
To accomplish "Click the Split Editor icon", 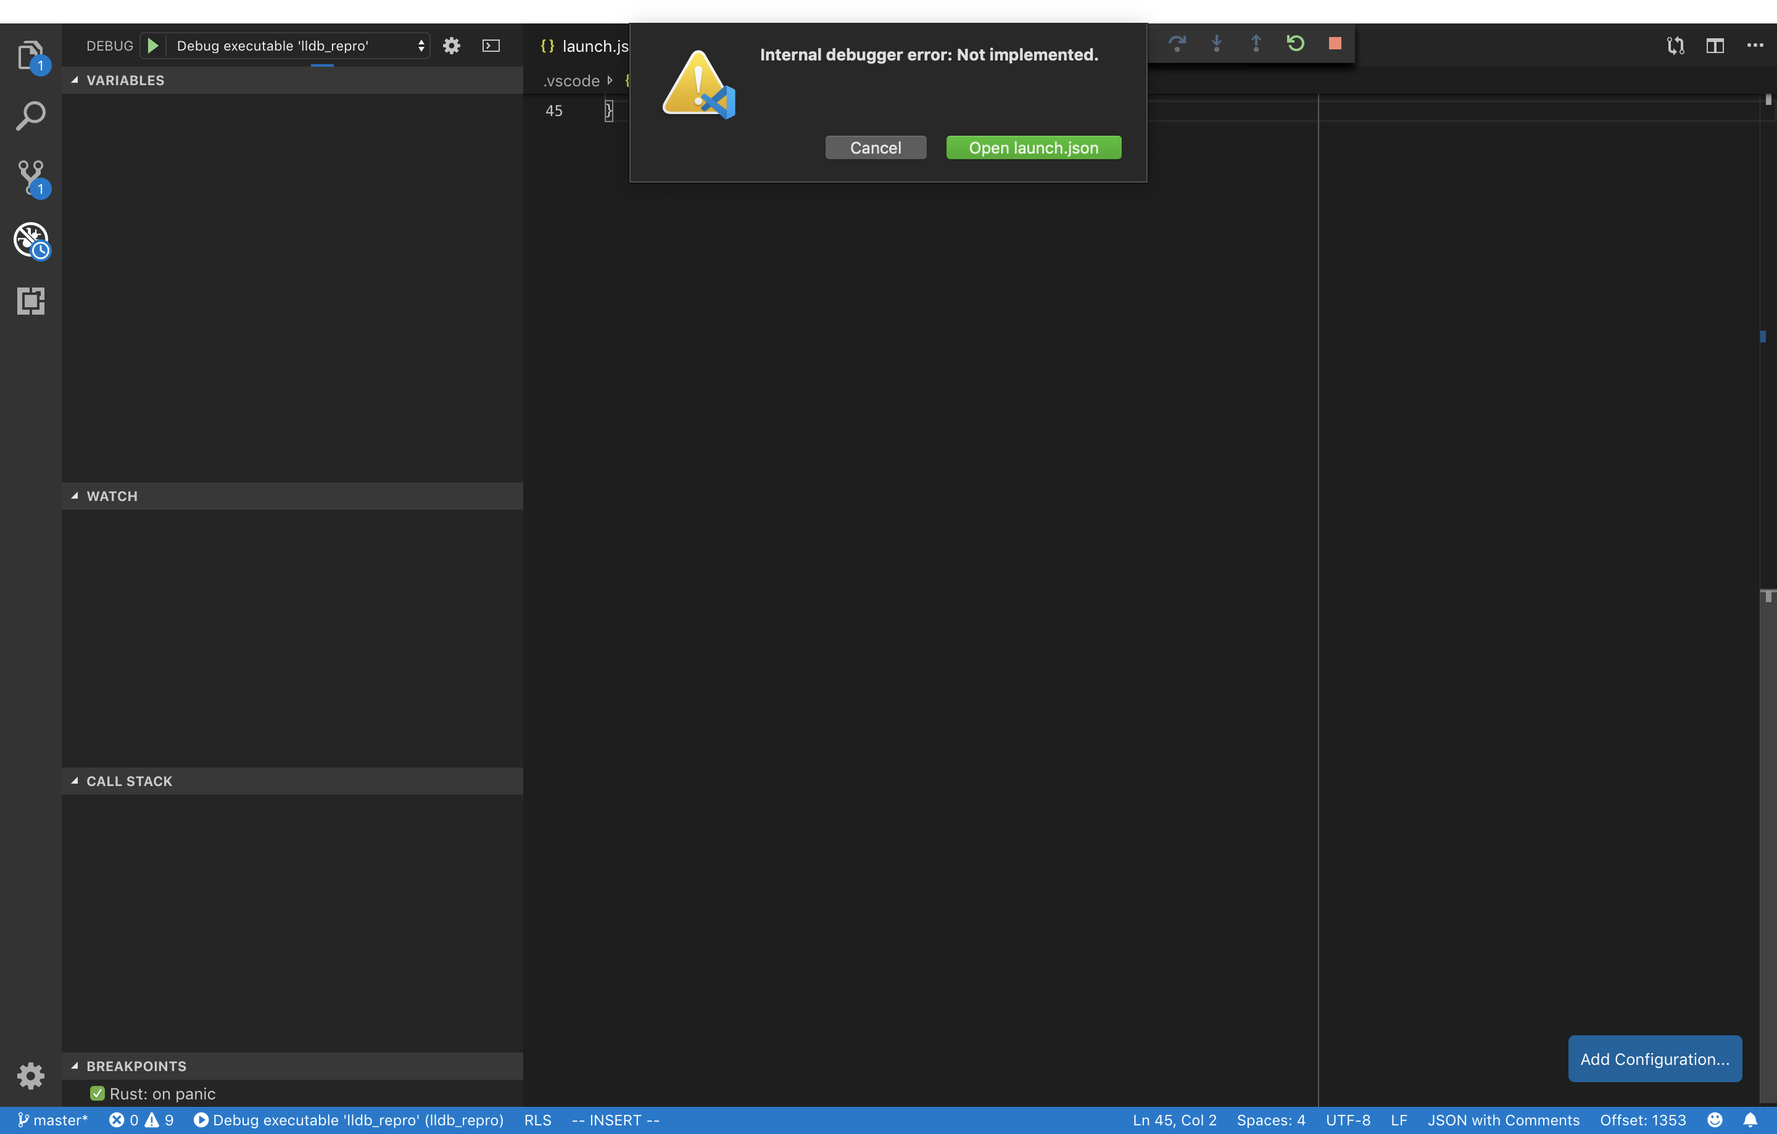I will point(1715,46).
